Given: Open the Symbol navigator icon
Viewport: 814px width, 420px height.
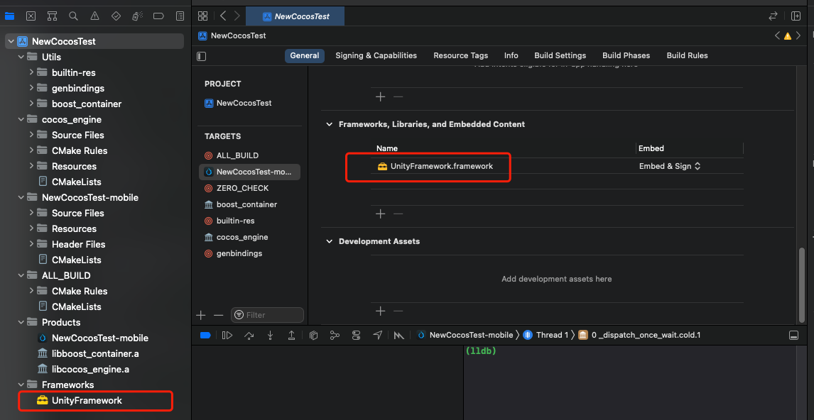Looking at the screenshot, I should [52, 16].
